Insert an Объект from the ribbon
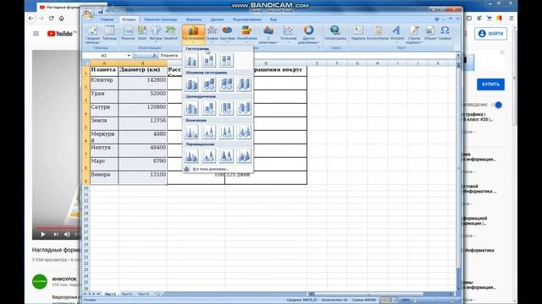This screenshot has width=542, height=304. pyautogui.click(x=430, y=33)
